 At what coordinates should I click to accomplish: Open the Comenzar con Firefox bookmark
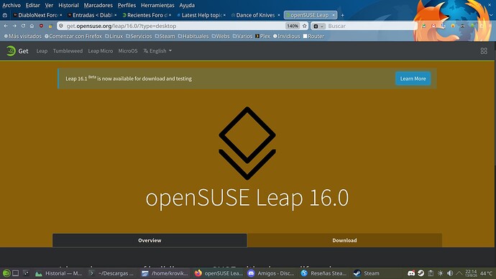point(73,37)
